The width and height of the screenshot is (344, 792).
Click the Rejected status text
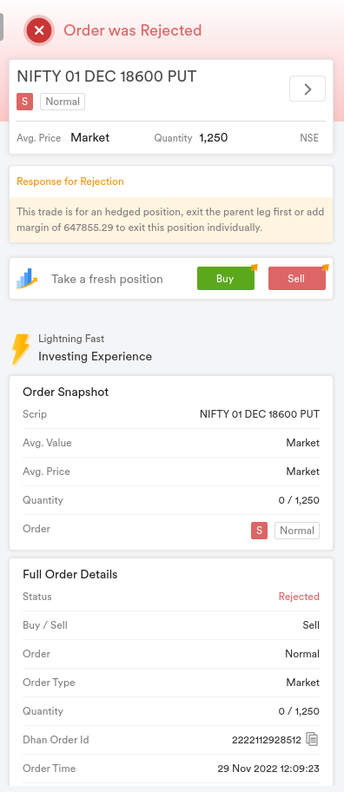(299, 597)
